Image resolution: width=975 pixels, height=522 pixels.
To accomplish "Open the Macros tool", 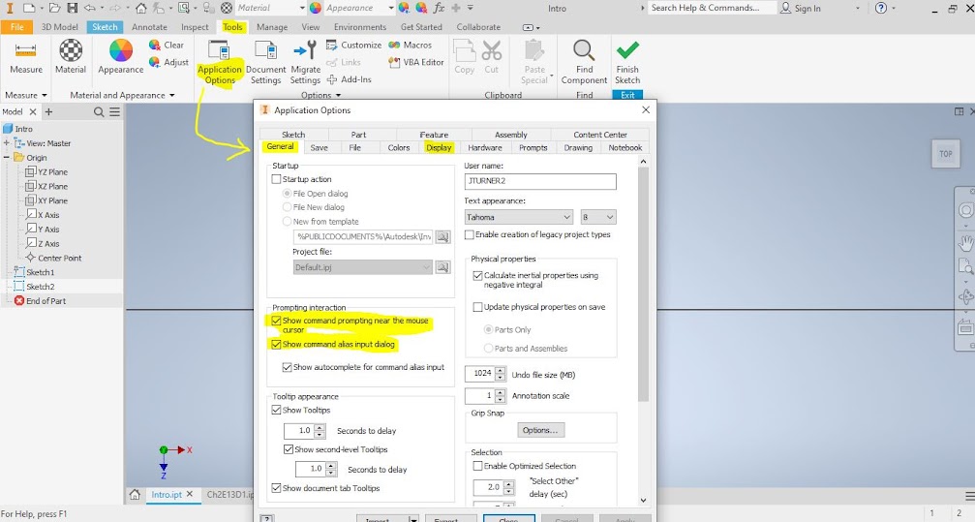I will pyautogui.click(x=410, y=45).
